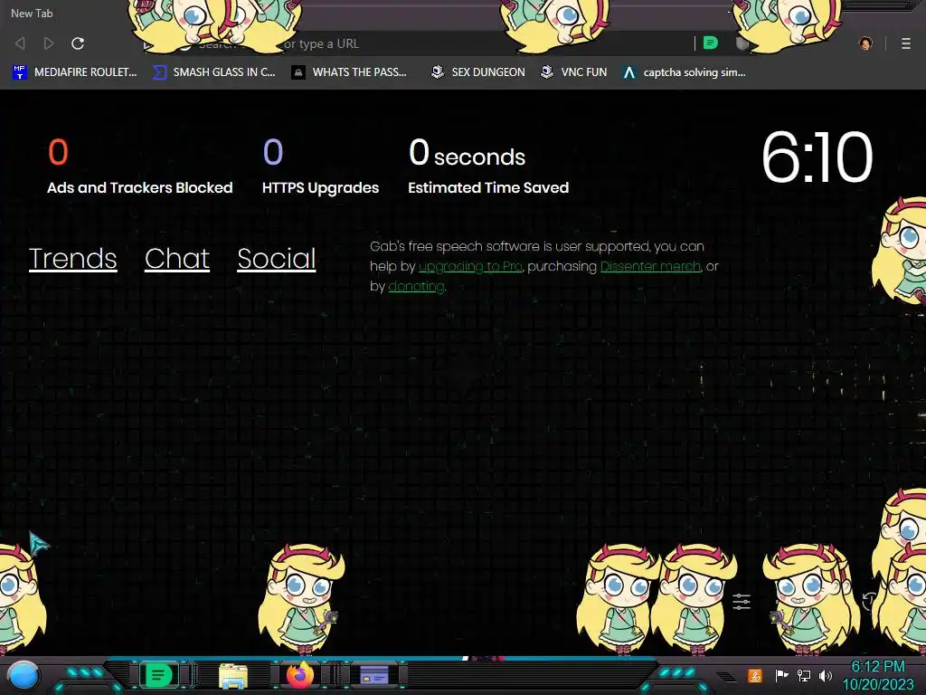Follow the Dissenter merch link
Screen dimensions: 926x695
click(650, 267)
